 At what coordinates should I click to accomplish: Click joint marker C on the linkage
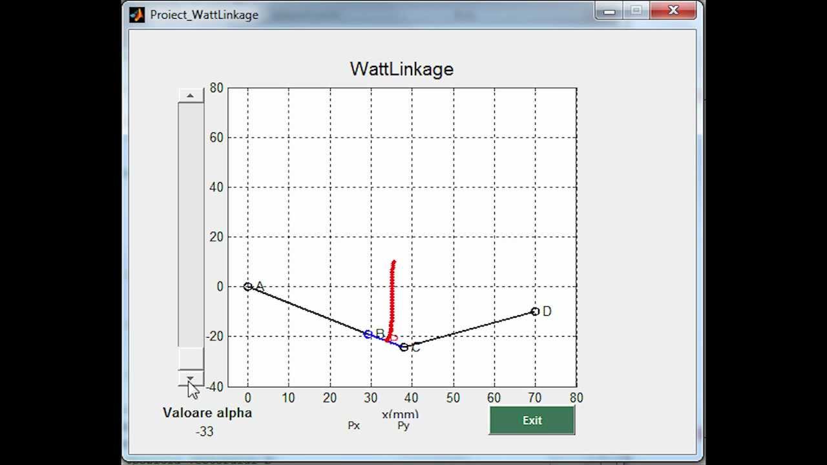tap(404, 347)
